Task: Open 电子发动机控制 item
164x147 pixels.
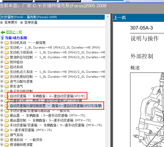Action: tap(21, 91)
